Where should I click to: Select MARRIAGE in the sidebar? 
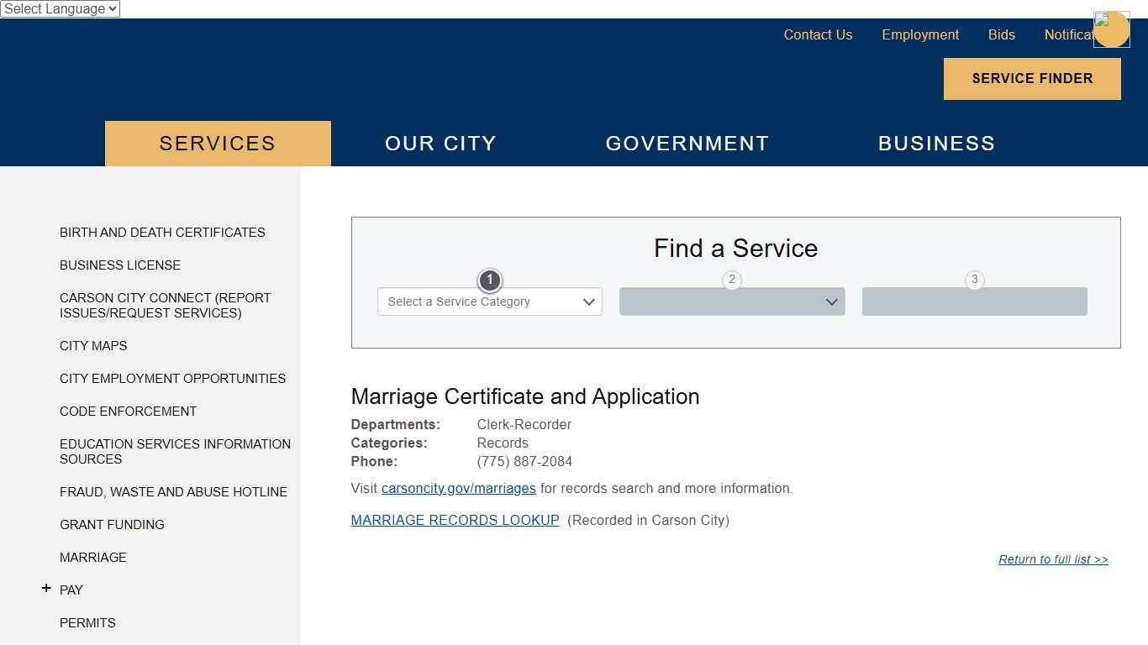click(93, 557)
